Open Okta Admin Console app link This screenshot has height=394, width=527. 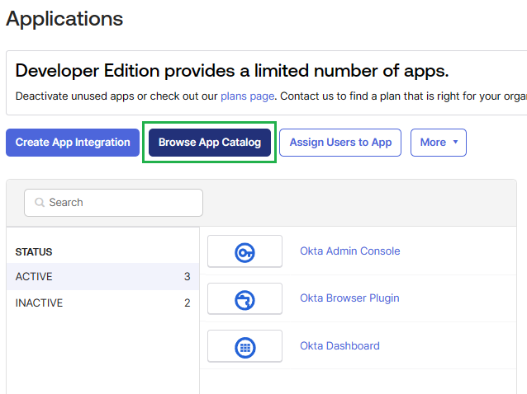point(350,251)
